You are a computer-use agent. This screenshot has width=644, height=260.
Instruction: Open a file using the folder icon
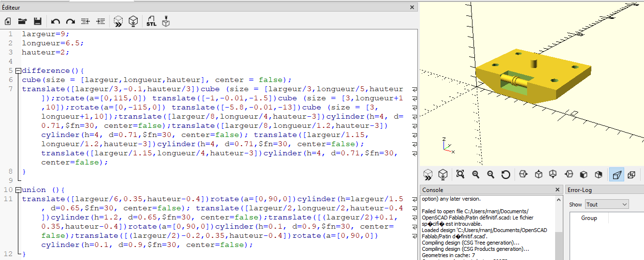click(x=22, y=21)
